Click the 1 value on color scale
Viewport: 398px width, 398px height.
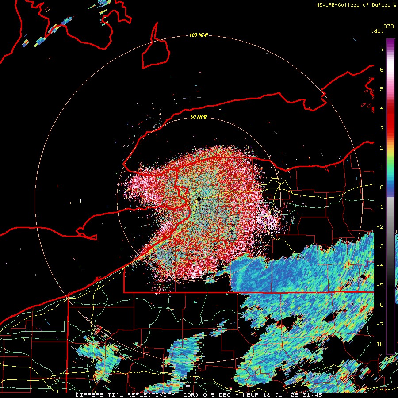382,168
